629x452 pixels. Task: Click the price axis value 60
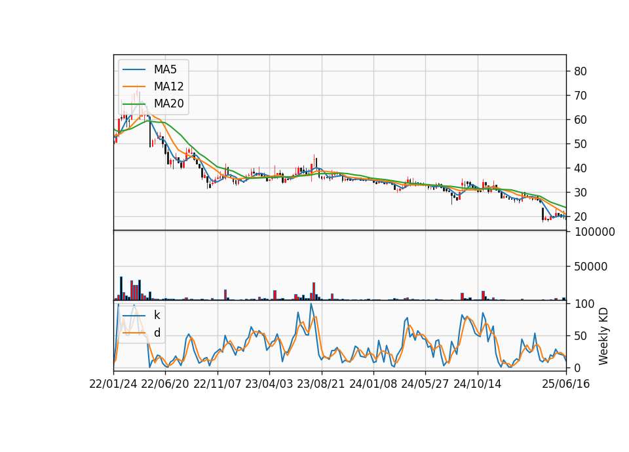click(581, 119)
